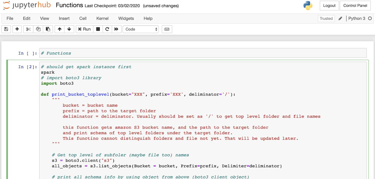Click the pencil edit mode icon
The image size is (375, 179).
[340, 18]
